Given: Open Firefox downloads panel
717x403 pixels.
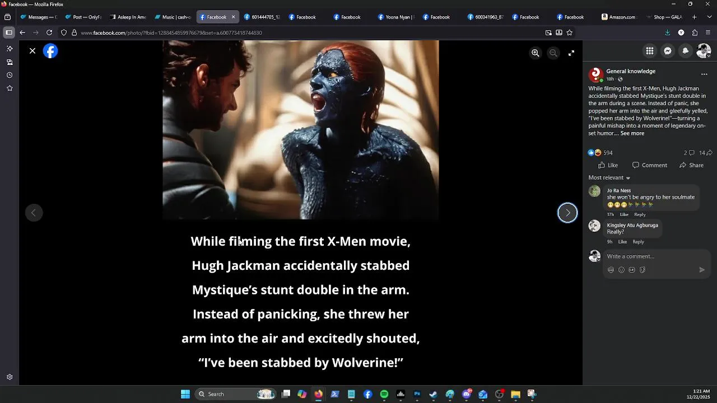Looking at the screenshot, I should coord(667,32).
